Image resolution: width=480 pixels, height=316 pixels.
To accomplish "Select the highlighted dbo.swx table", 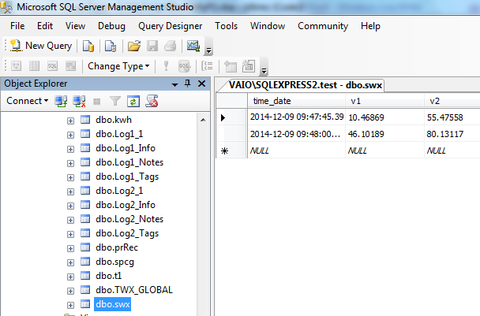I will click(112, 304).
